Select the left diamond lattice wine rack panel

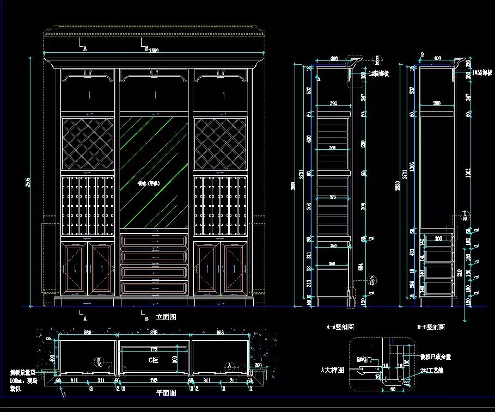click(x=88, y=144)
